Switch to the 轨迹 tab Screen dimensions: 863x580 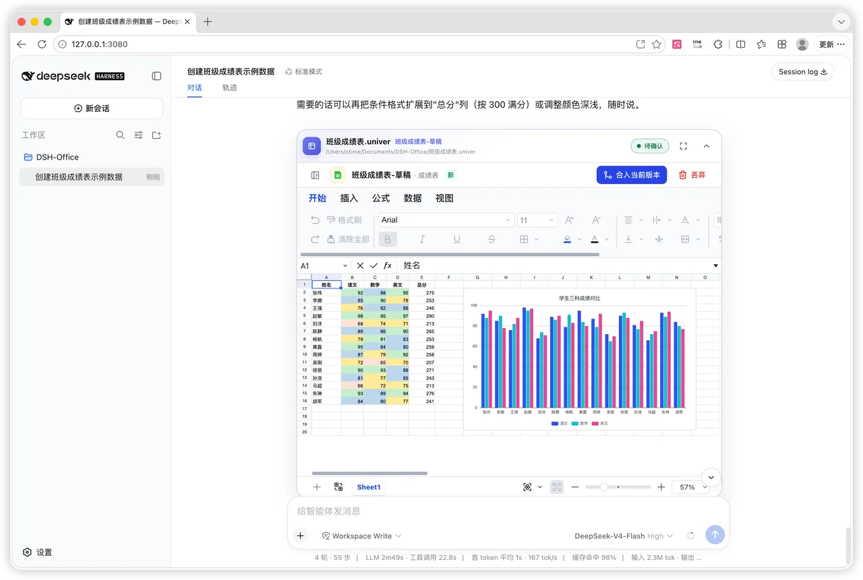click(x=229, y=88)
